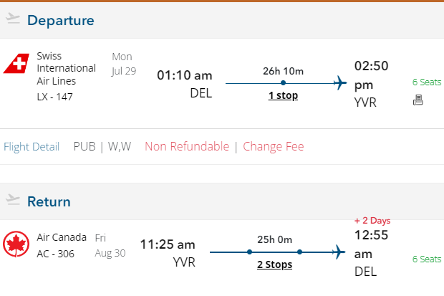Screen dimensions: 444x296
Task: Click the airplane arrow on departure route line
Action: (340, 83)
